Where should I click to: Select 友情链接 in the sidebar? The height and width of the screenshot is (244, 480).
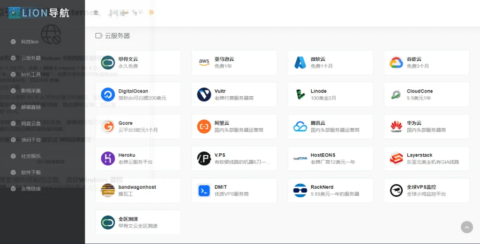pos(31,189)
